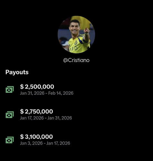This screenshot has width=153, height=161.
Task: Click the dollar sign before 2,750,000
Action: 22,111
